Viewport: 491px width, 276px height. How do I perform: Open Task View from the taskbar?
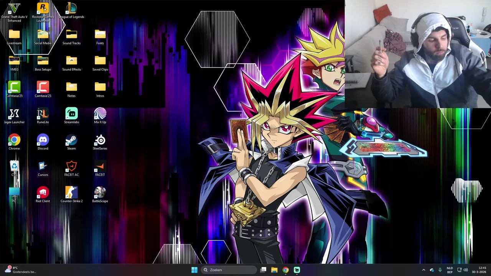(x=263, y=270)
